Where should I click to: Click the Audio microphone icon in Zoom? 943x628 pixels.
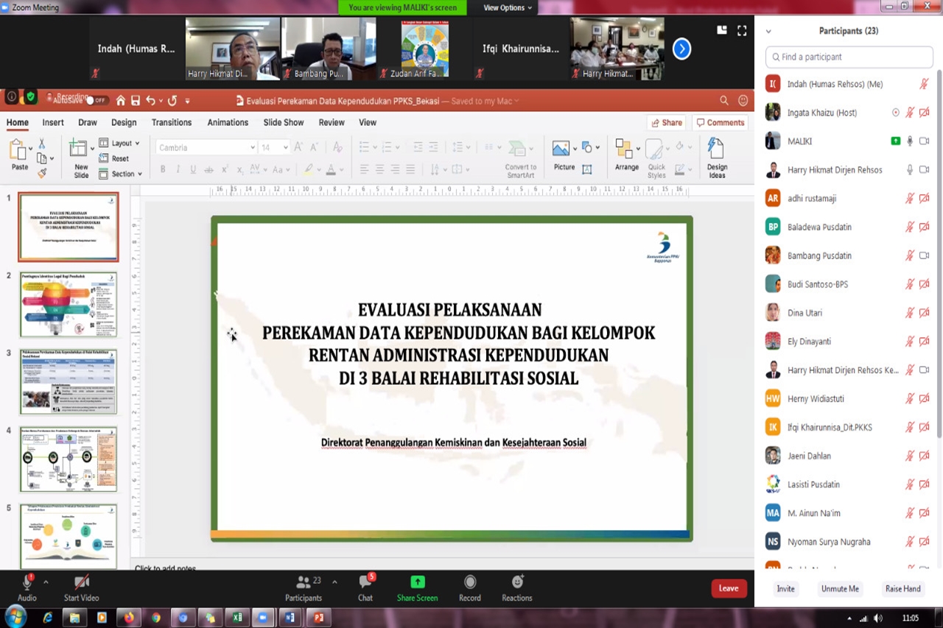coord(27,582)
